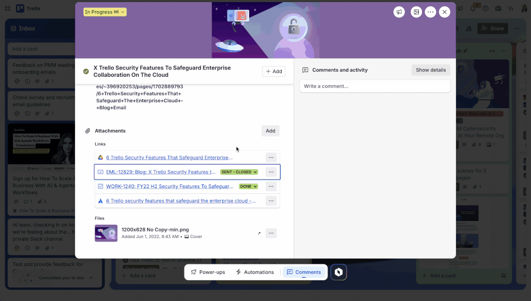The image size is (531, 301).
Task: Click the Jira issue icon beside EML-12829
Action: [x=100, y=172]
